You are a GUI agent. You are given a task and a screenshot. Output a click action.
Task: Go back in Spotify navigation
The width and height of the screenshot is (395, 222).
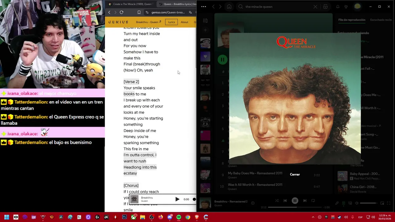(214, 6)
